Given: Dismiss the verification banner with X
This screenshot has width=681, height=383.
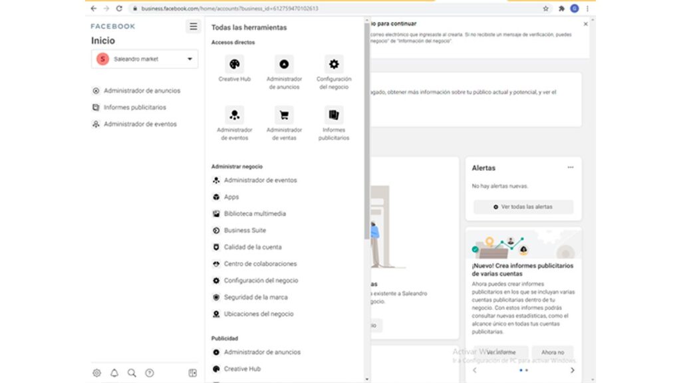Looking at the screenshot, I should (x=585, y=24).
